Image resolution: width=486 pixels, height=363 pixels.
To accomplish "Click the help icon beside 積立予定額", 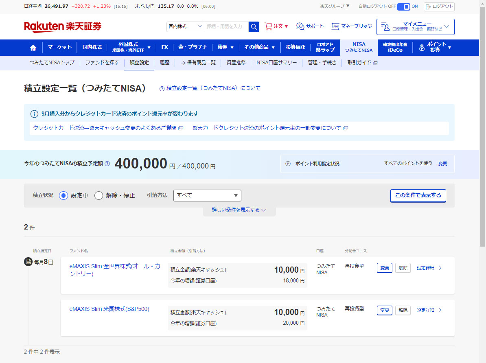I will pyautogui.click(x=107, y=164).
